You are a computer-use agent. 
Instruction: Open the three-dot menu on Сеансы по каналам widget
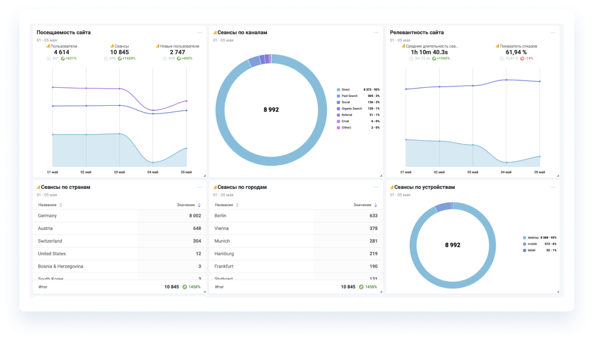click(x=376, y=33)
